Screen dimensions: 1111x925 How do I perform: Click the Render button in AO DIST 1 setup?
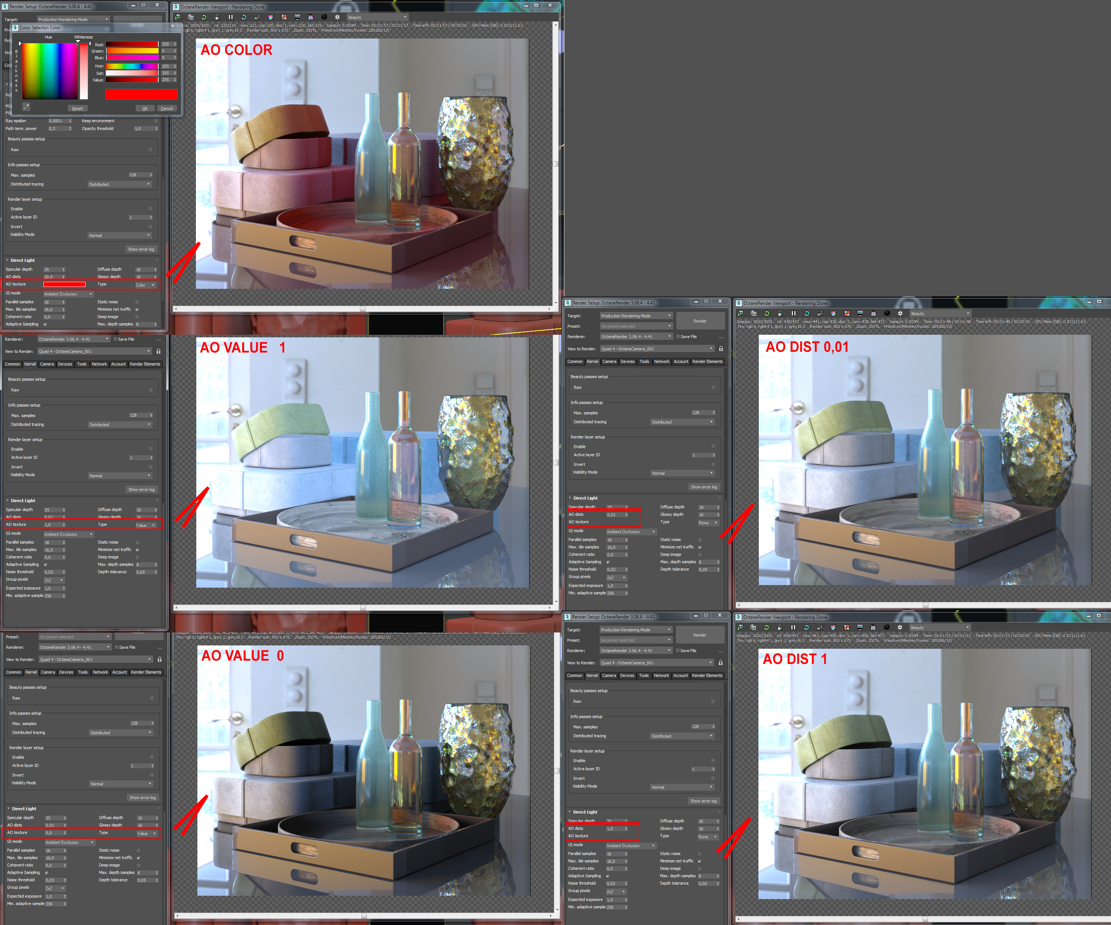(x=700, y=635)
